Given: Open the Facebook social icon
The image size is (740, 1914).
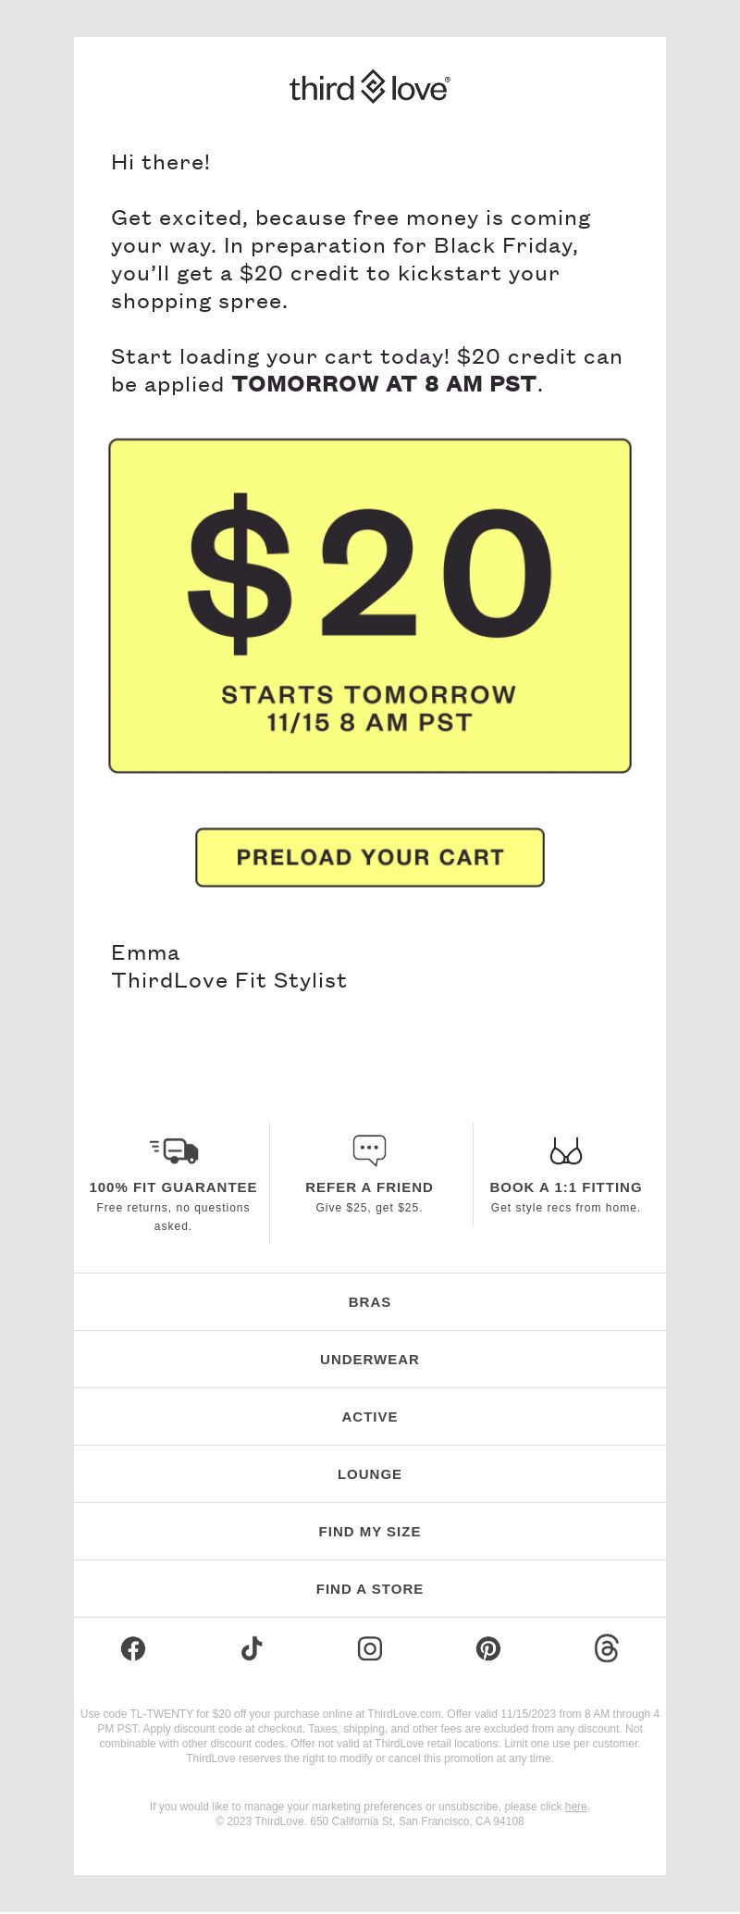Looking at the screenshot, I should pos(133,1648).
